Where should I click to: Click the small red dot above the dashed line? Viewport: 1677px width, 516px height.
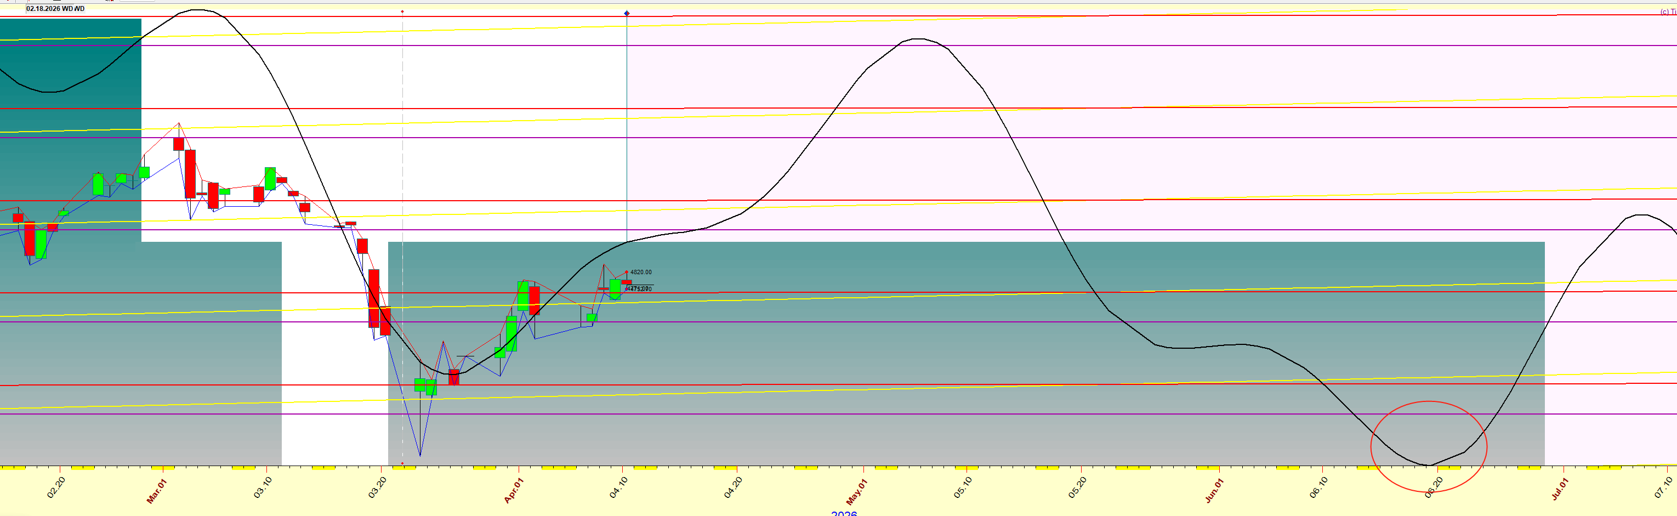402,12
